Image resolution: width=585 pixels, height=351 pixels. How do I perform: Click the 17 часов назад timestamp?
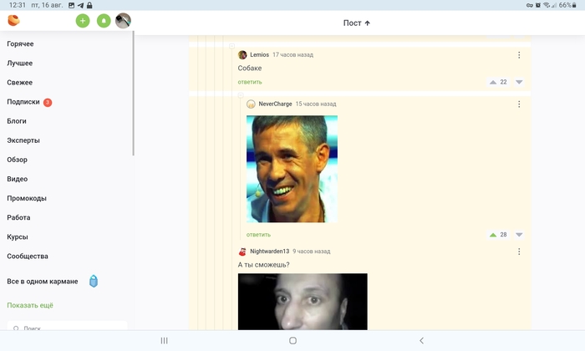[x=292, y=55]
